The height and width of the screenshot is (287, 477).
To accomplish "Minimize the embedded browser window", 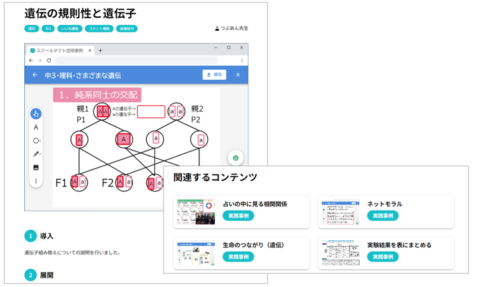I will 216,48.
